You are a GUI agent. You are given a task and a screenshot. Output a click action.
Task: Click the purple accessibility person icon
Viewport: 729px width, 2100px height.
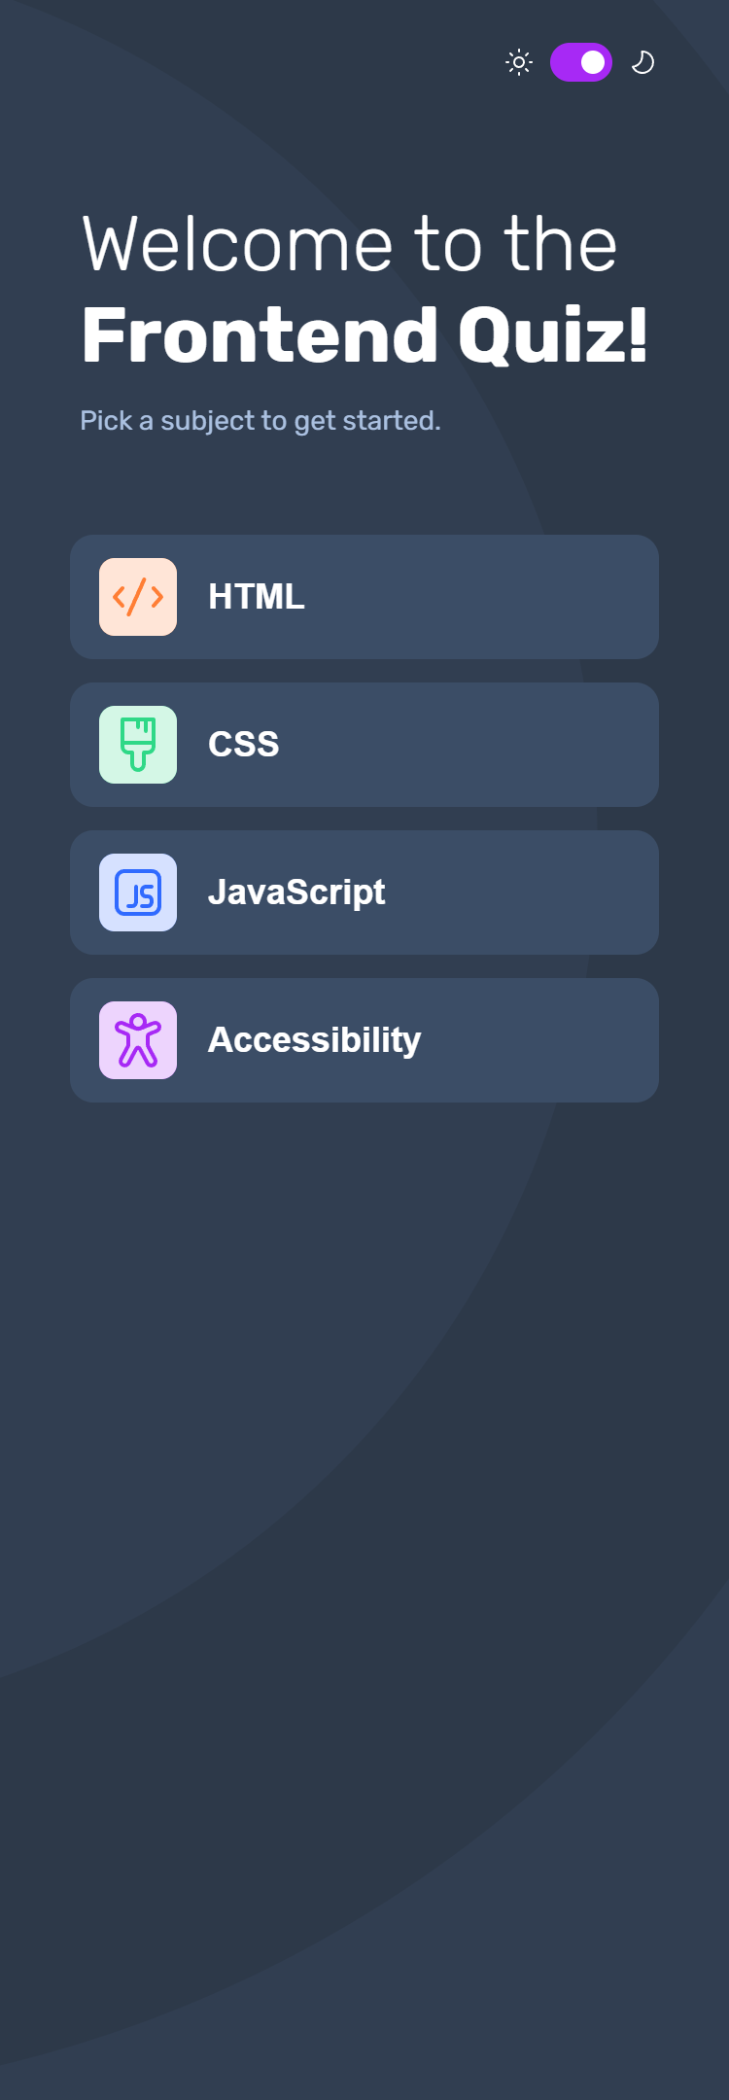click(x=138, y=1039)
